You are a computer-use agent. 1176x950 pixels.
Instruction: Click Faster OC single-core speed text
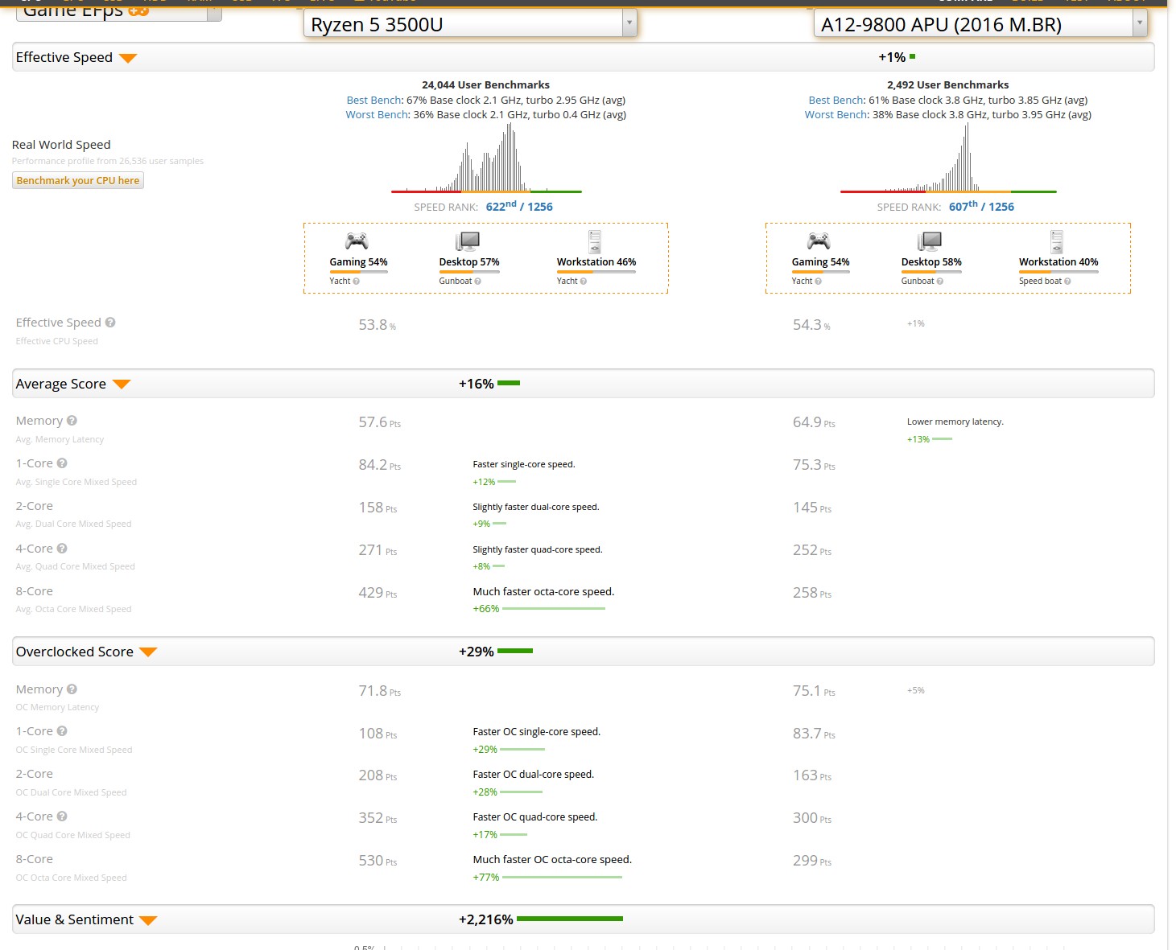[536, 731]
